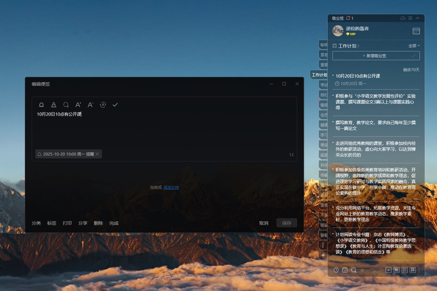The width and height of the screenshot is (437, 291).
Task: Switch to the 暑假 category tab
Action: pyautogui.click(x=323, y=235)
